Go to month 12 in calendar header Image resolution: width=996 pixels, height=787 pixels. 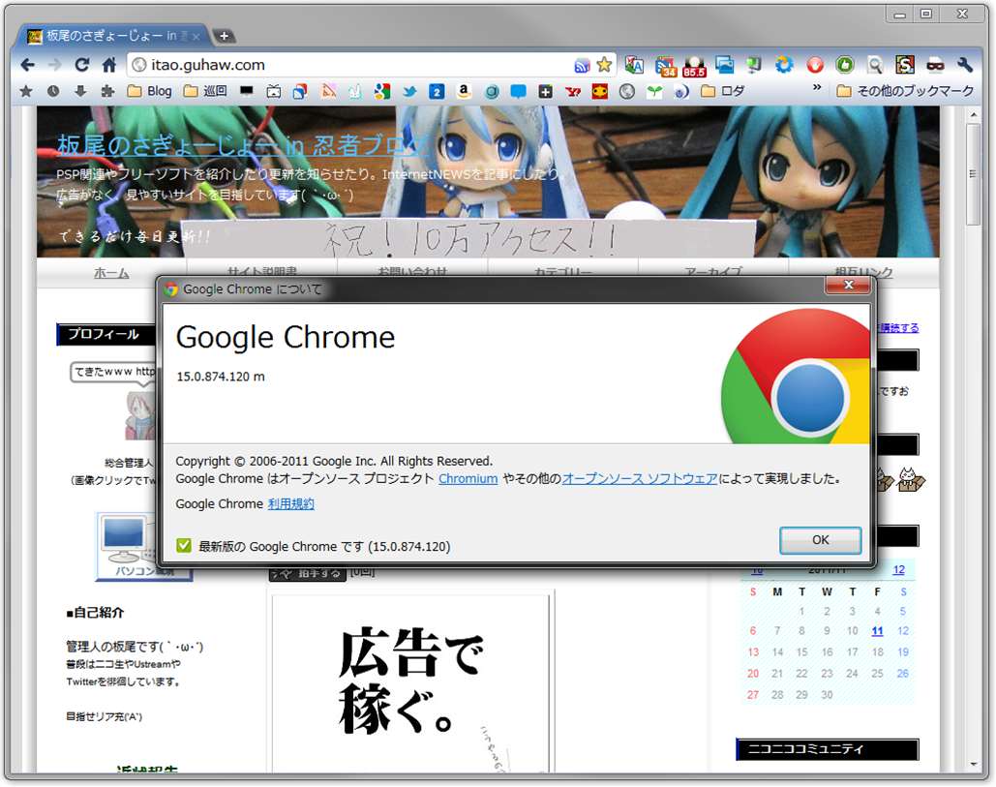[898, 570]
